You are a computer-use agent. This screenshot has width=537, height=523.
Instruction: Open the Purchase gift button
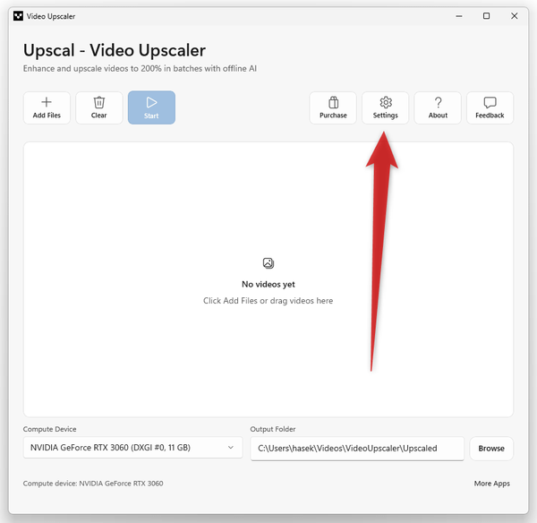click(x=333, y=108)
